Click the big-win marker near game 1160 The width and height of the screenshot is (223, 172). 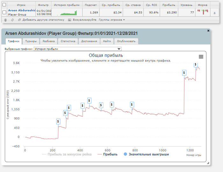tap(184, 73)
